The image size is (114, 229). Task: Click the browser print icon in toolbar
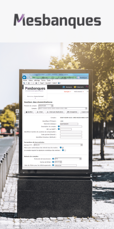[36, 83]
